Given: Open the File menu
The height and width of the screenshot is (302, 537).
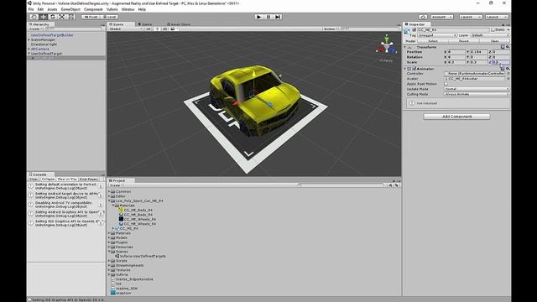Looking at the screenshot, I should [31, 9].
